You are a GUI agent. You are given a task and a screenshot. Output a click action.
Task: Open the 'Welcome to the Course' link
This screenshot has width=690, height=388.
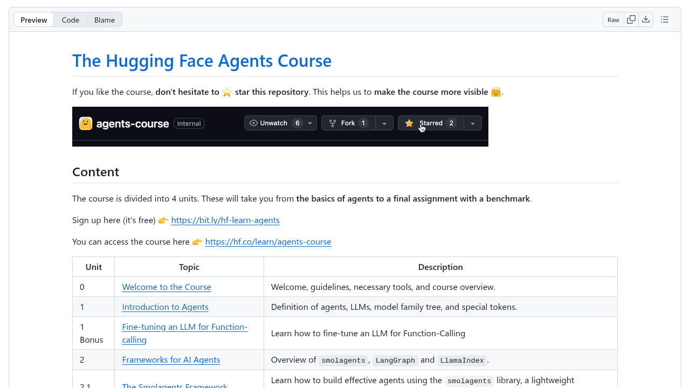[166, 287]
